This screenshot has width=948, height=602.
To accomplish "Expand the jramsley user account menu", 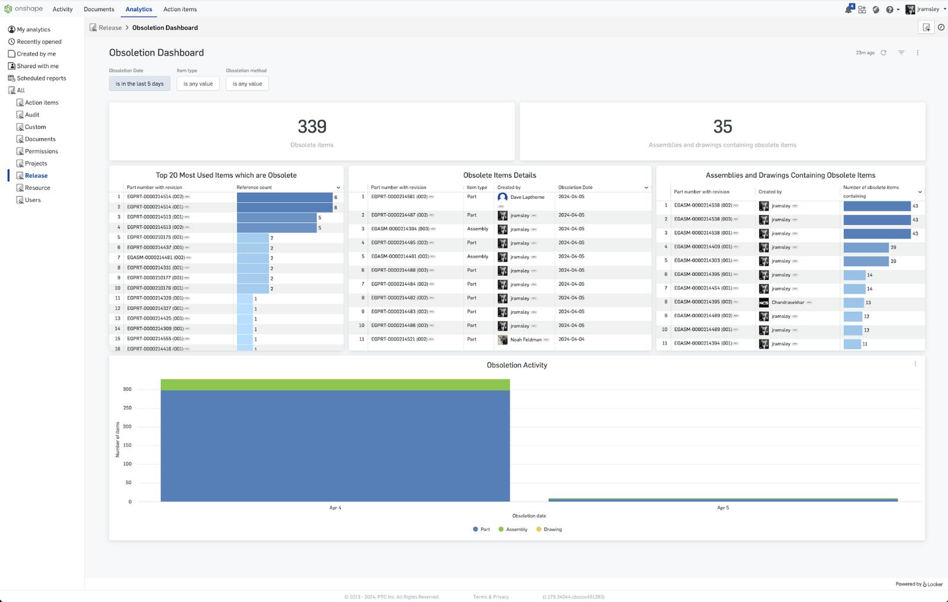I will coord(927,9).
